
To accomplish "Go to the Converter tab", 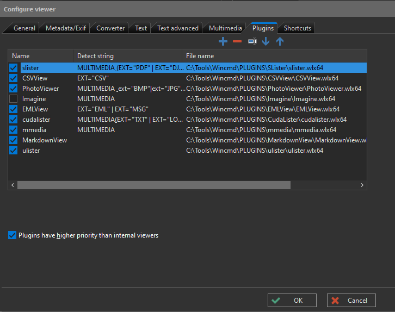I will 110,28.
